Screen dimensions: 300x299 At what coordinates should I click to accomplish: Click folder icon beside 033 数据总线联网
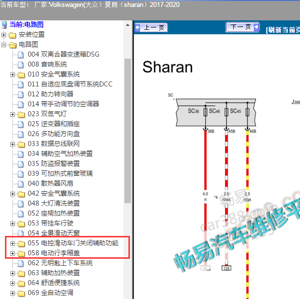[x=21, y=145]
